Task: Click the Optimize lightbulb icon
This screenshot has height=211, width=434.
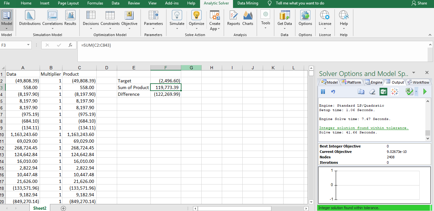Action: (197, 15)
